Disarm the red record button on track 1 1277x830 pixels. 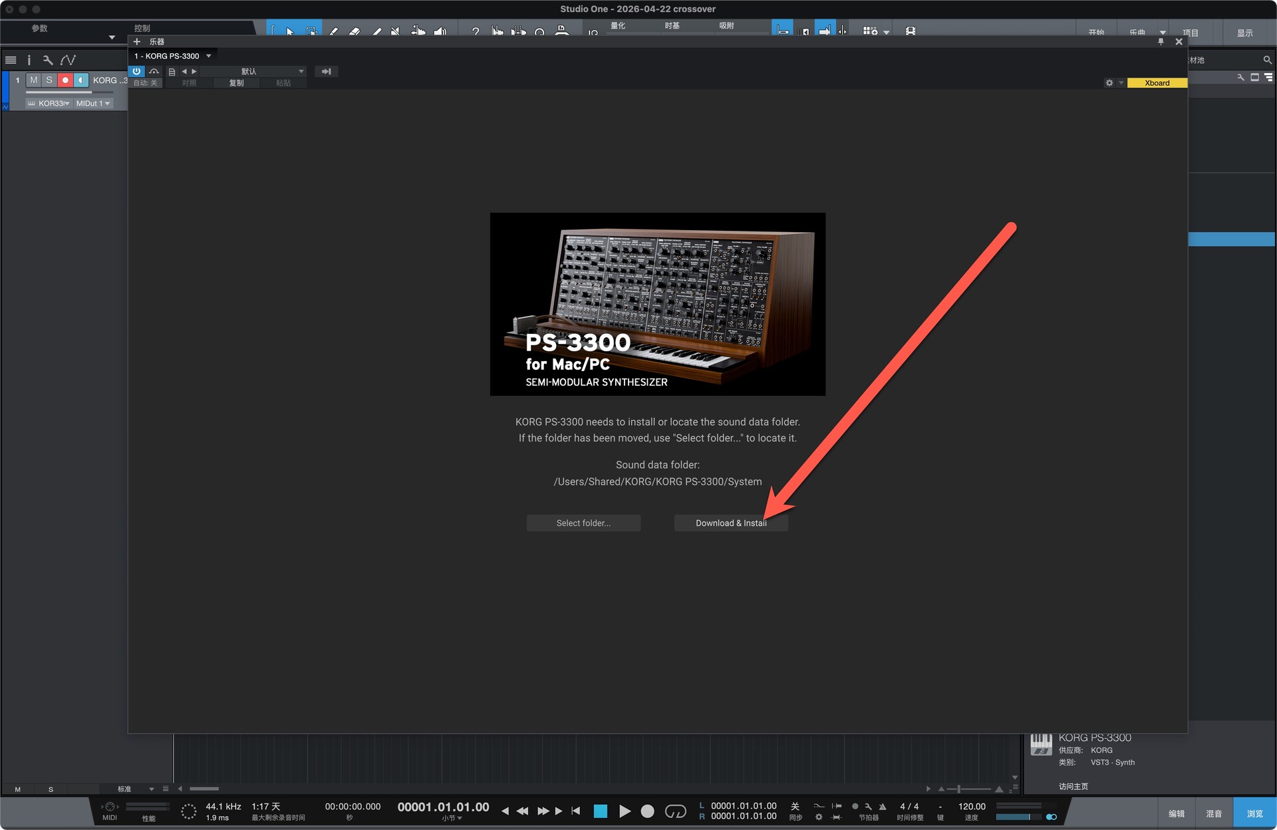click(x=65, y=80)
